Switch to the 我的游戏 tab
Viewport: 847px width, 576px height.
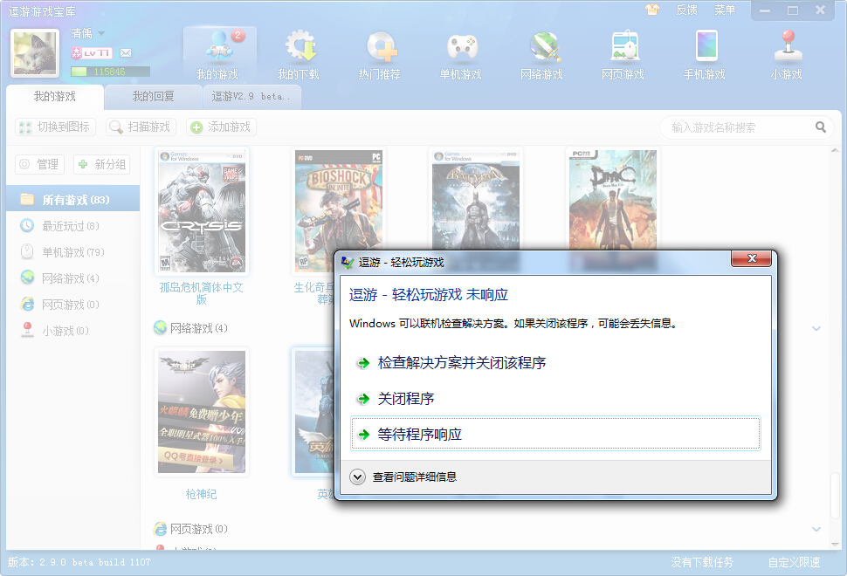click(x=55, y=97)
